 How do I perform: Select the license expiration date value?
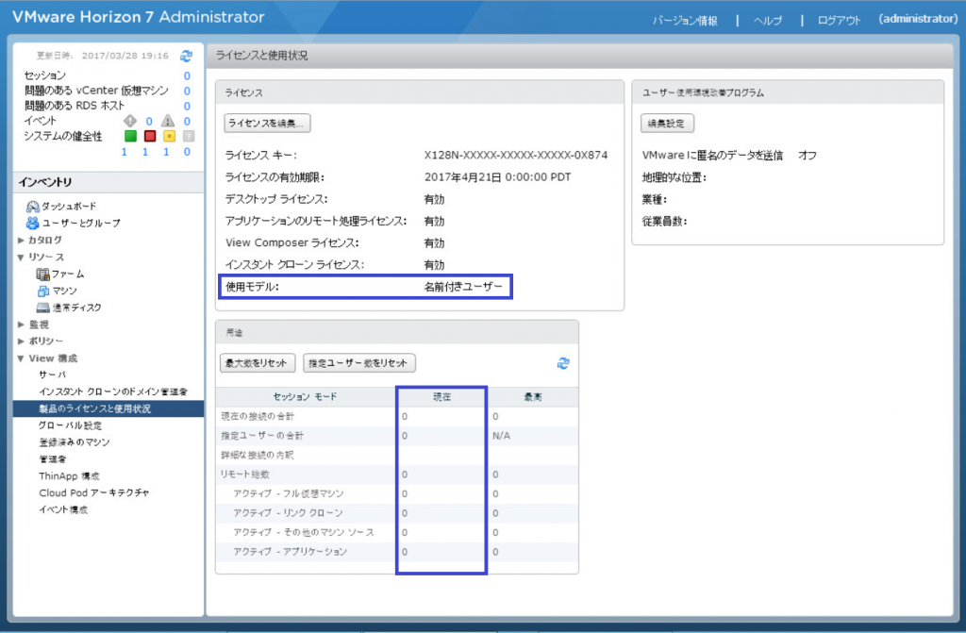497,177
